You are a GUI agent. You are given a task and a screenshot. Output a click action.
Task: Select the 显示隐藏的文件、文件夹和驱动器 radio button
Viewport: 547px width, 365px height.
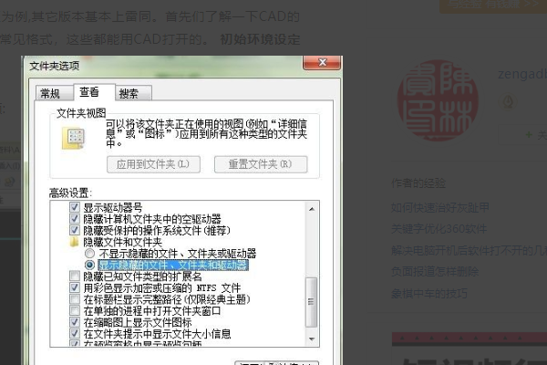click(89, 265)
